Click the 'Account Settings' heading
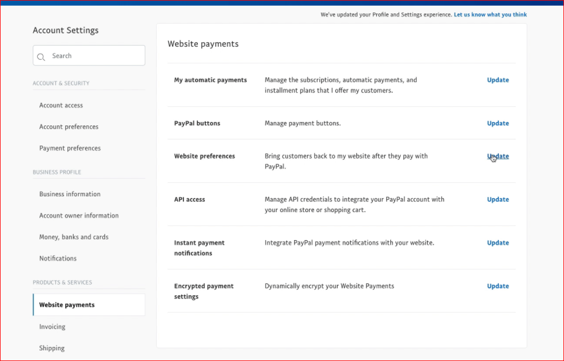 coord(65,30)
